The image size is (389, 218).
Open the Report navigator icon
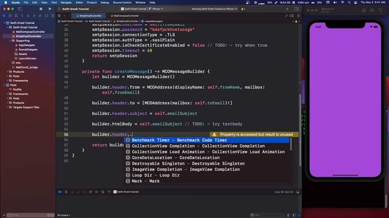52,16
